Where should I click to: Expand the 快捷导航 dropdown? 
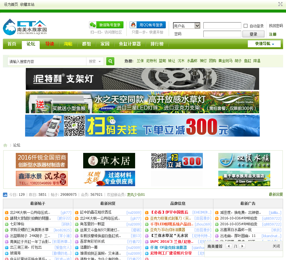(x=264, y=44)
